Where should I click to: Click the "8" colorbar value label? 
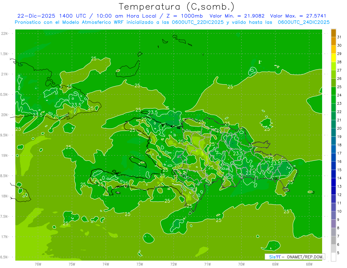[x=338, y=228]
